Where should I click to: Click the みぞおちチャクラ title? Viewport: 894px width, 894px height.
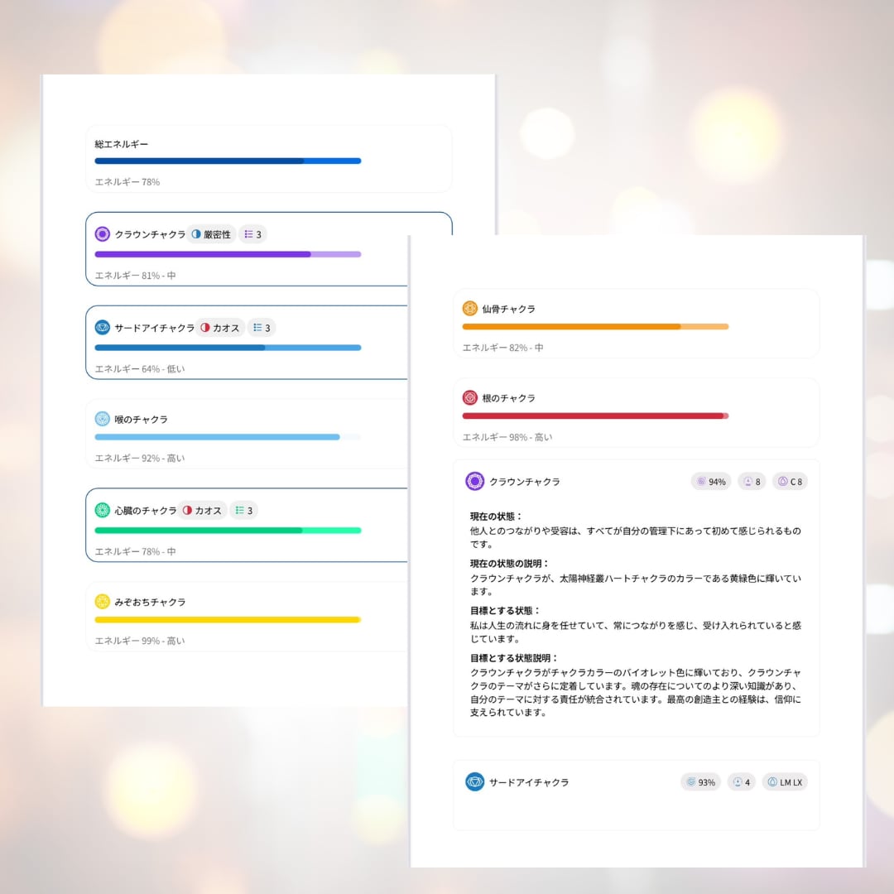tap(150, 602)
